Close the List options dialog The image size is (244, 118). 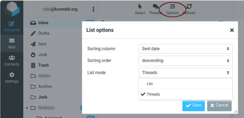(x=232, y=30)
